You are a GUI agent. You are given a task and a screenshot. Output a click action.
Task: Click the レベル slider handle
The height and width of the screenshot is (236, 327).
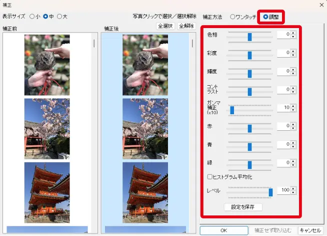tap(270, 192)
